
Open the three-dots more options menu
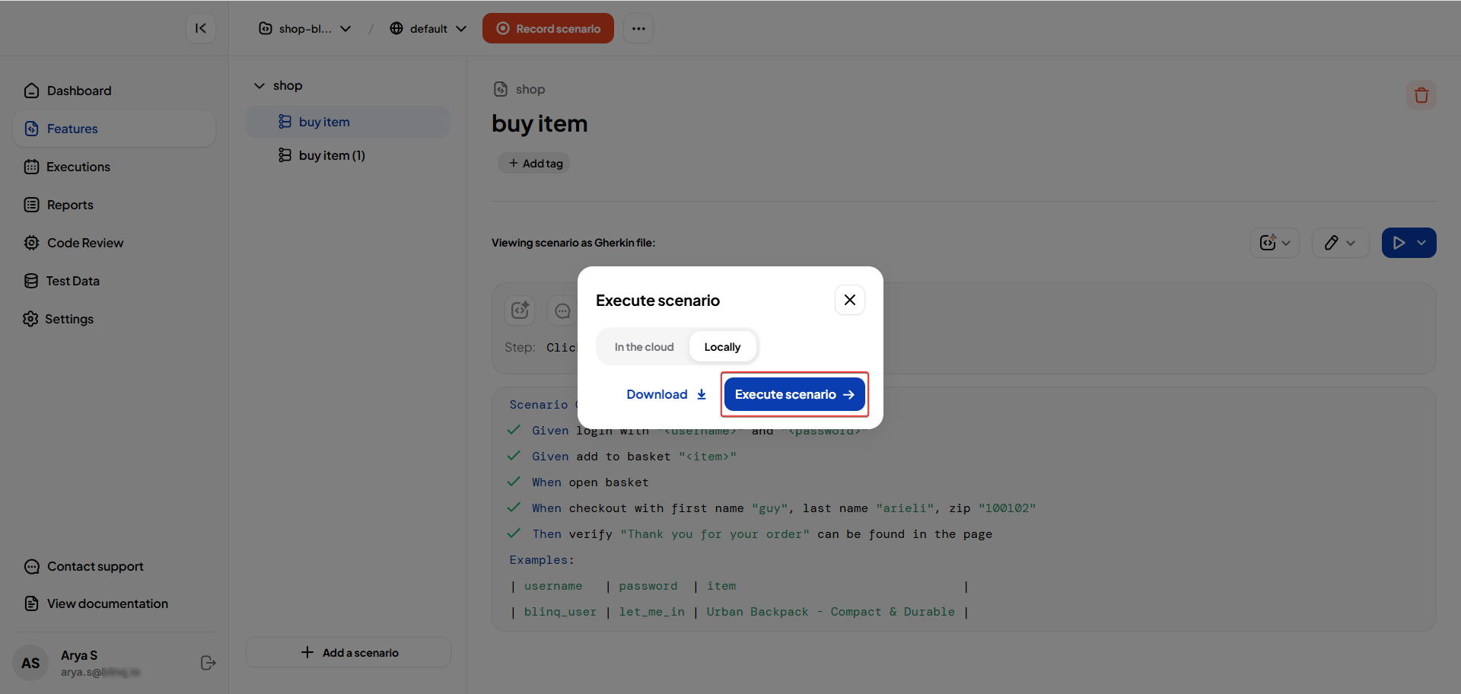(638, 28)
